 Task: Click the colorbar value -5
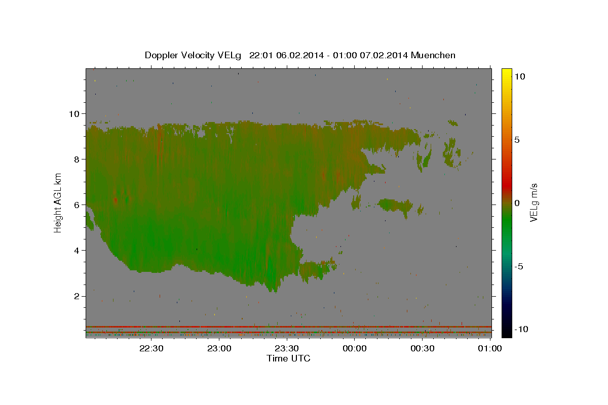[x=519, y=266]
